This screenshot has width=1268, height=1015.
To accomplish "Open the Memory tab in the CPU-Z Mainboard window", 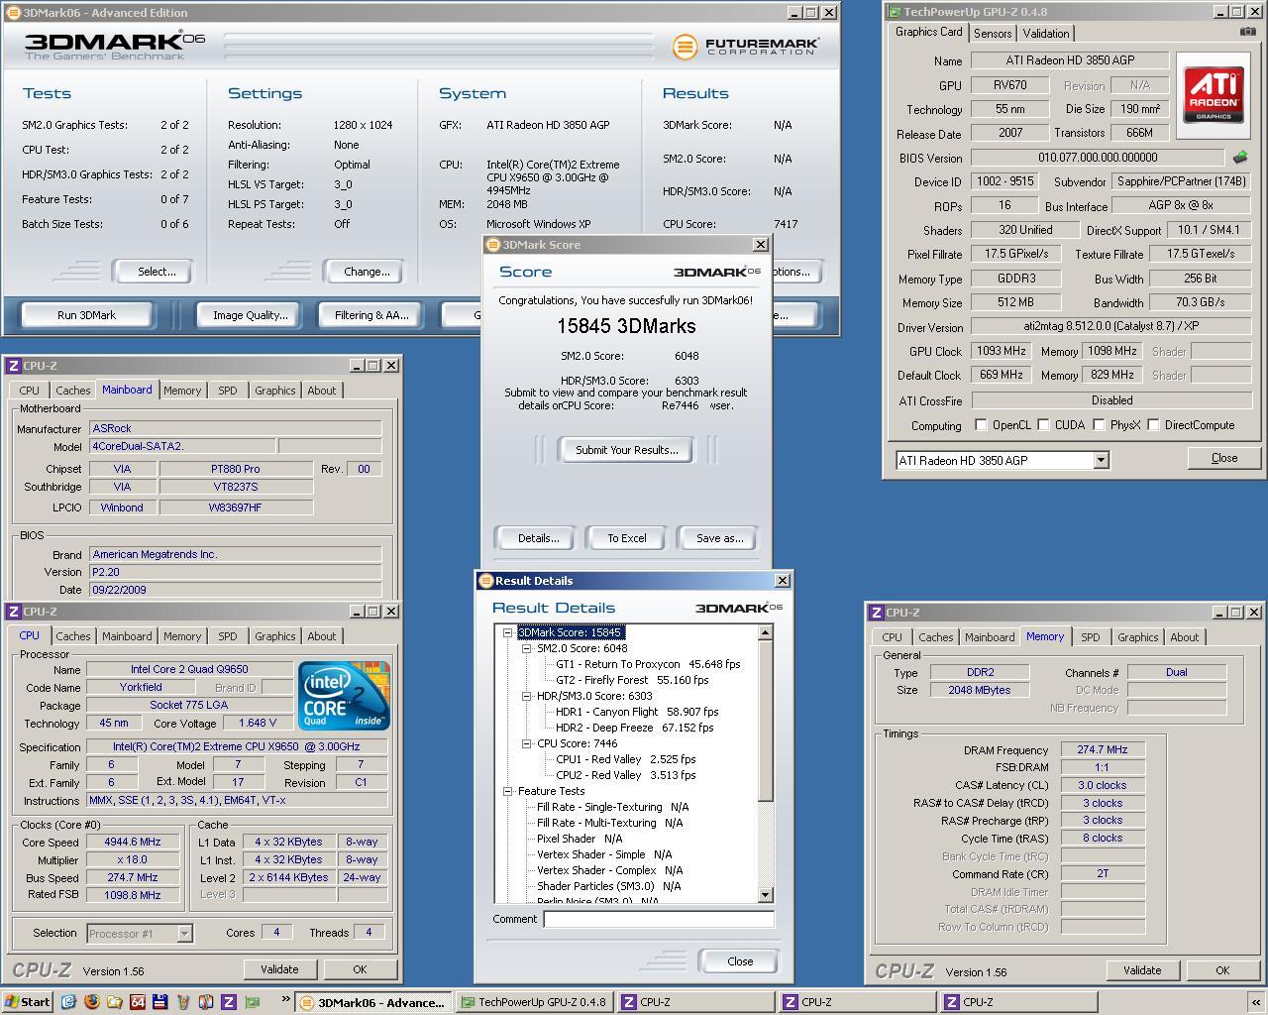I will [181, 391].
